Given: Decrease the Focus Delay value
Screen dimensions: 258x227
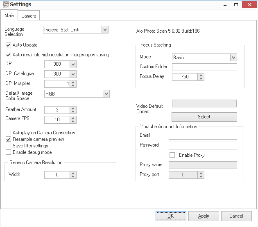Looking at the screenshot, I should [201, 78].
